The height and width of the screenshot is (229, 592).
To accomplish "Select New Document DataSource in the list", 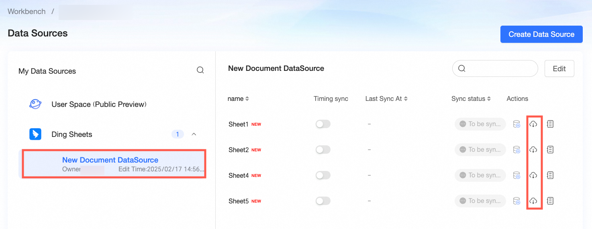I will [114, 164].
